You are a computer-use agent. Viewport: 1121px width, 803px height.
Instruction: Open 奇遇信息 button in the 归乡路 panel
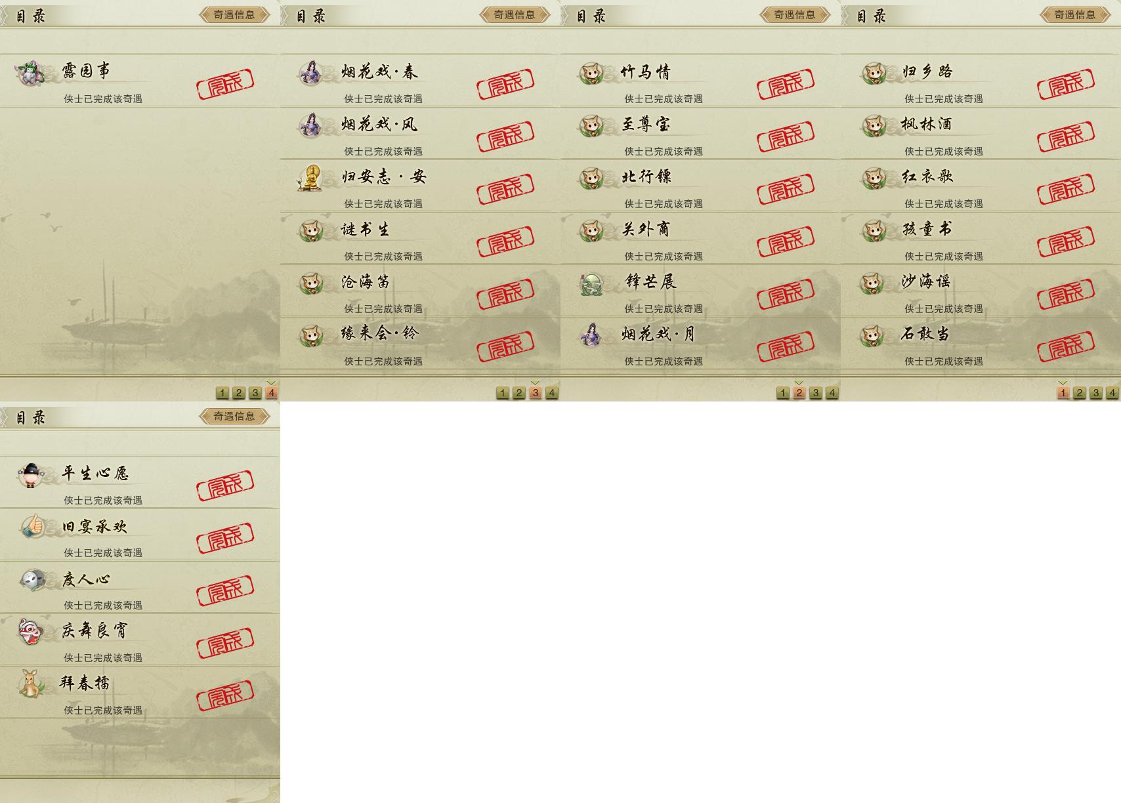(1074, 14)
